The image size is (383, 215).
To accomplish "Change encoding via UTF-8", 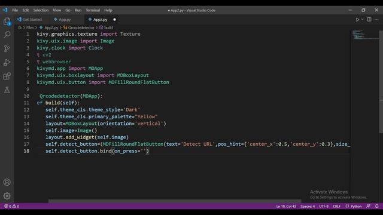I will pyautogui.click(x=324, y=206).
